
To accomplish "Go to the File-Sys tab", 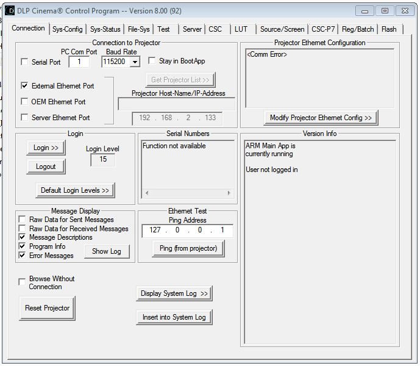I will click(139, 29).
